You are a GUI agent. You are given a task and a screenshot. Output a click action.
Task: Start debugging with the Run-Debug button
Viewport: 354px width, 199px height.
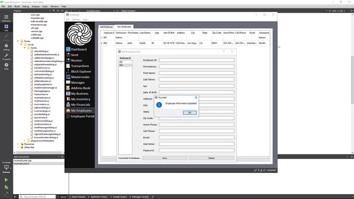pos(6,187)
